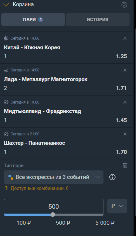Show bet type info icon
Viewport: 136px width, 236px height.
pos(112,177)
